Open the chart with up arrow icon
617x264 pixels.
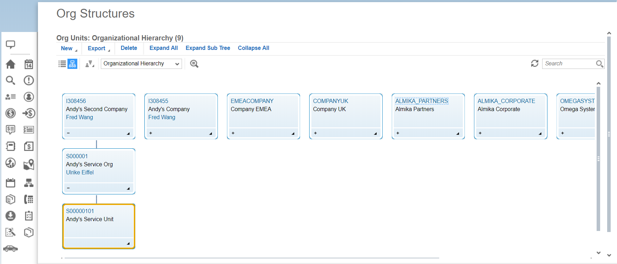click(11, 163)
